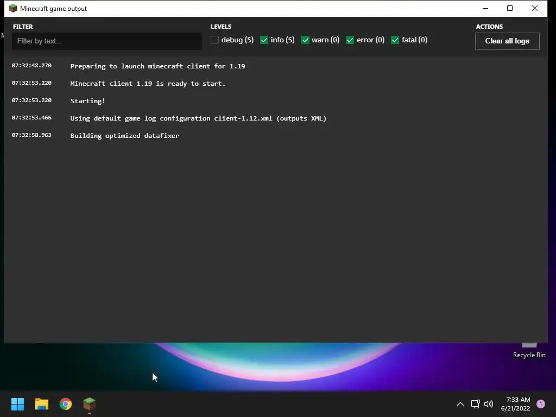Screen dimensions: 556x417
Task: Select log line "Minecraft client 1.19 is ready to start."
Action: click(148, 84)
